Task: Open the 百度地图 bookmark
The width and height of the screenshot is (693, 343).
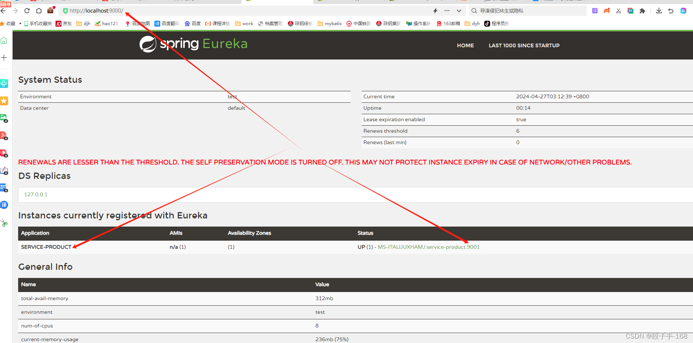Action: (137, 24)
